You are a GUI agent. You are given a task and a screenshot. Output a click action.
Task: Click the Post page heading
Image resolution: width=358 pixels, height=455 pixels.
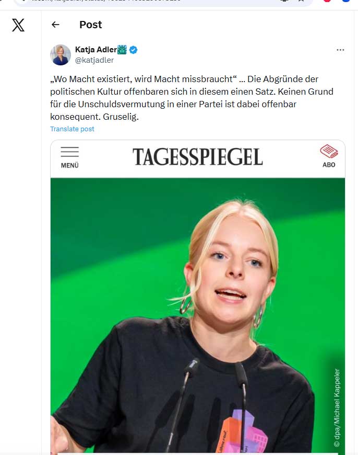click(x=91, y=25)
